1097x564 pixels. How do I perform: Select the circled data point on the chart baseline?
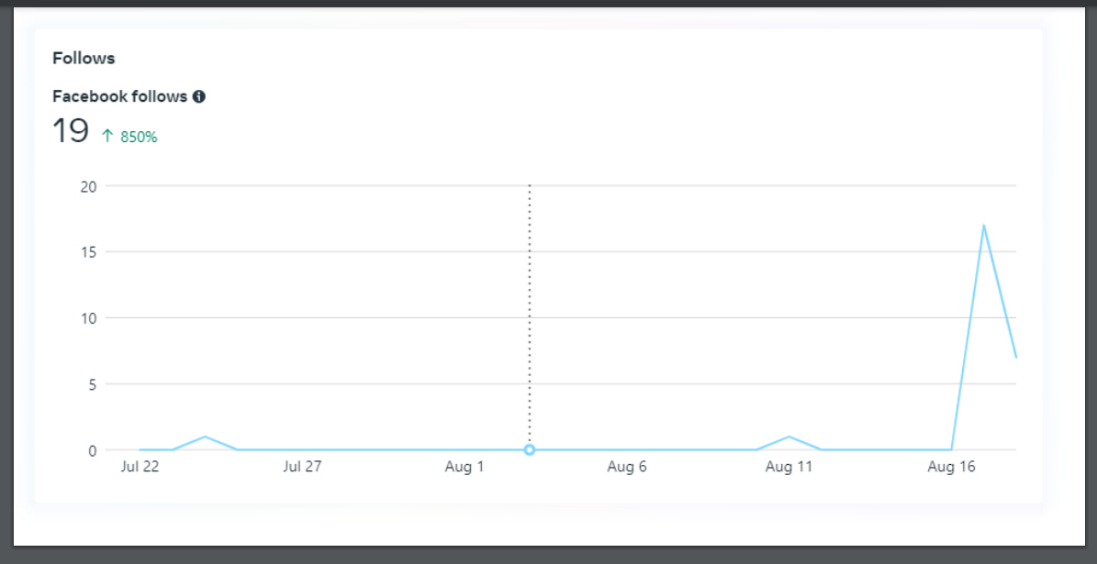pyautogui.click(x=530, y=450)
